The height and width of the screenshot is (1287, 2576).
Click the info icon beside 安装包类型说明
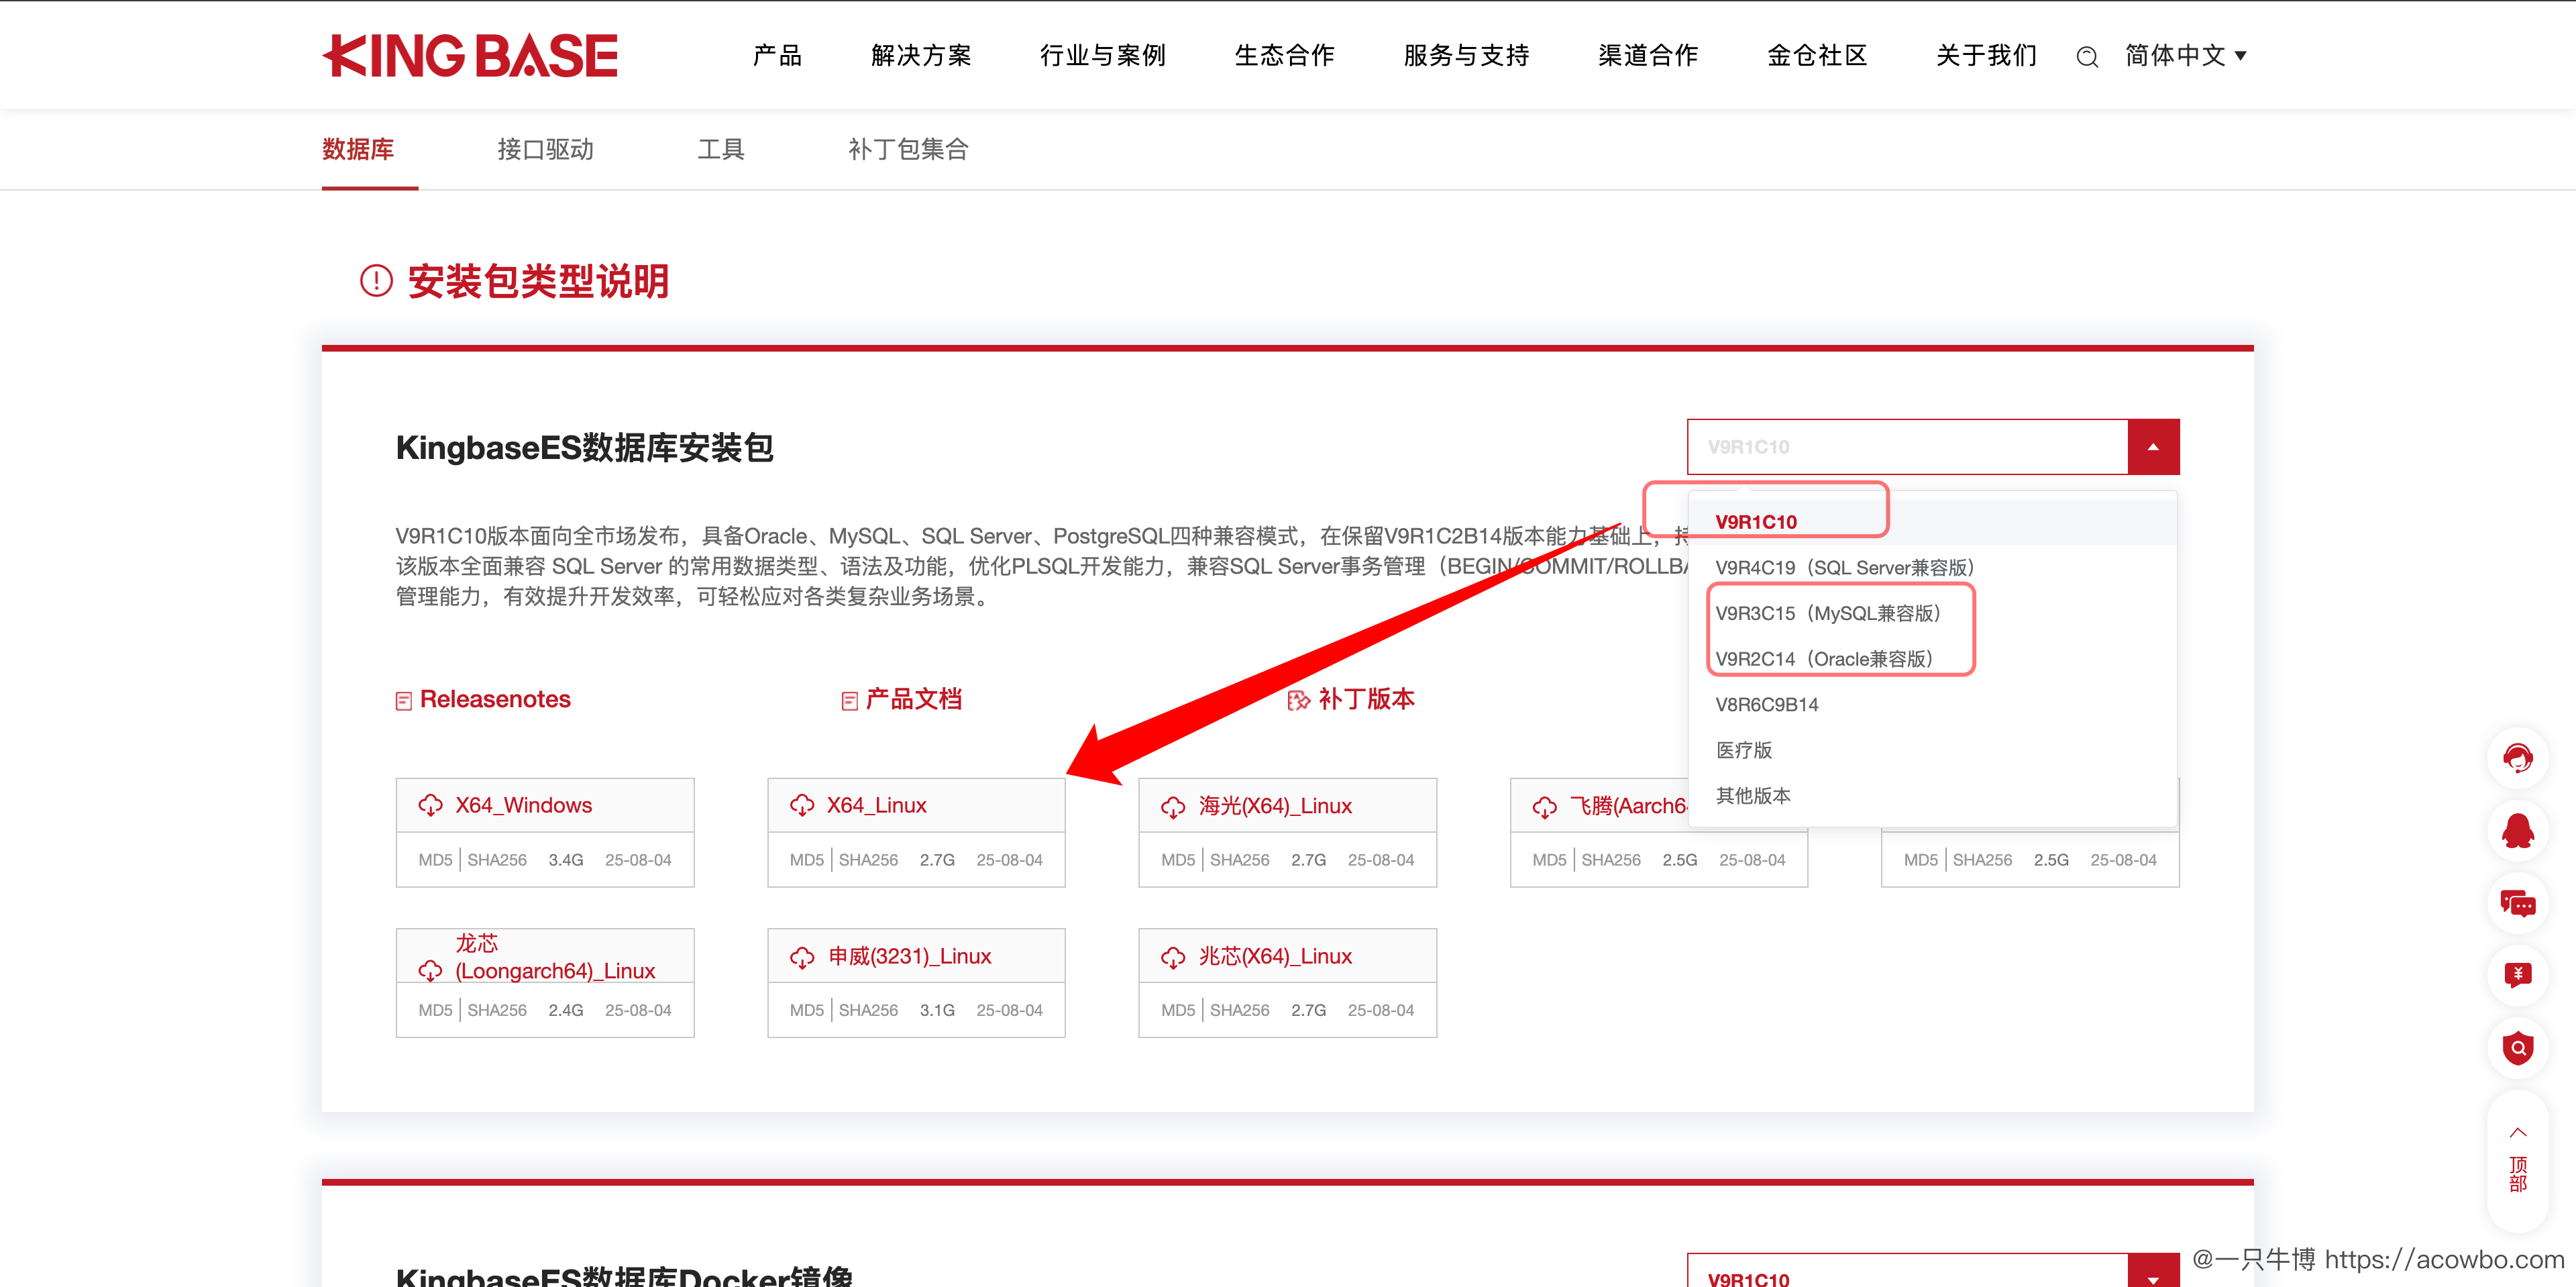tap(376, 281)
